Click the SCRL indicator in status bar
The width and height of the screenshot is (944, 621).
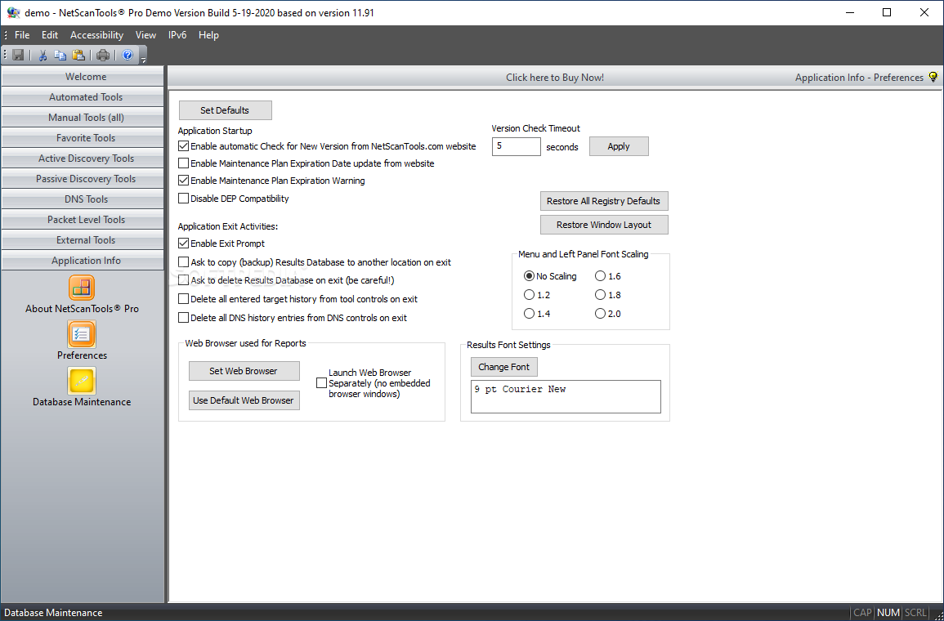pos(915,613)
